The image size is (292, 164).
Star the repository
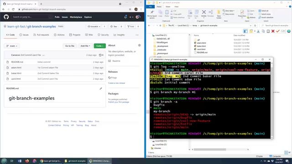(x=114, y=26)
